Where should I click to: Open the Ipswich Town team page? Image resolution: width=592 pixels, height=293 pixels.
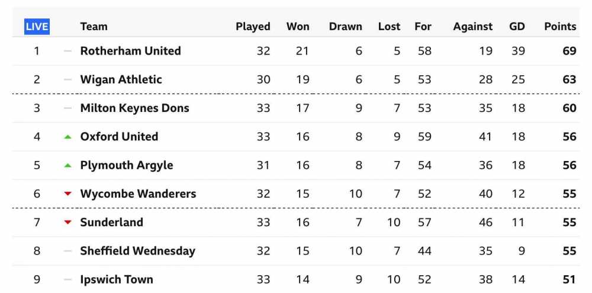[117, 280]
